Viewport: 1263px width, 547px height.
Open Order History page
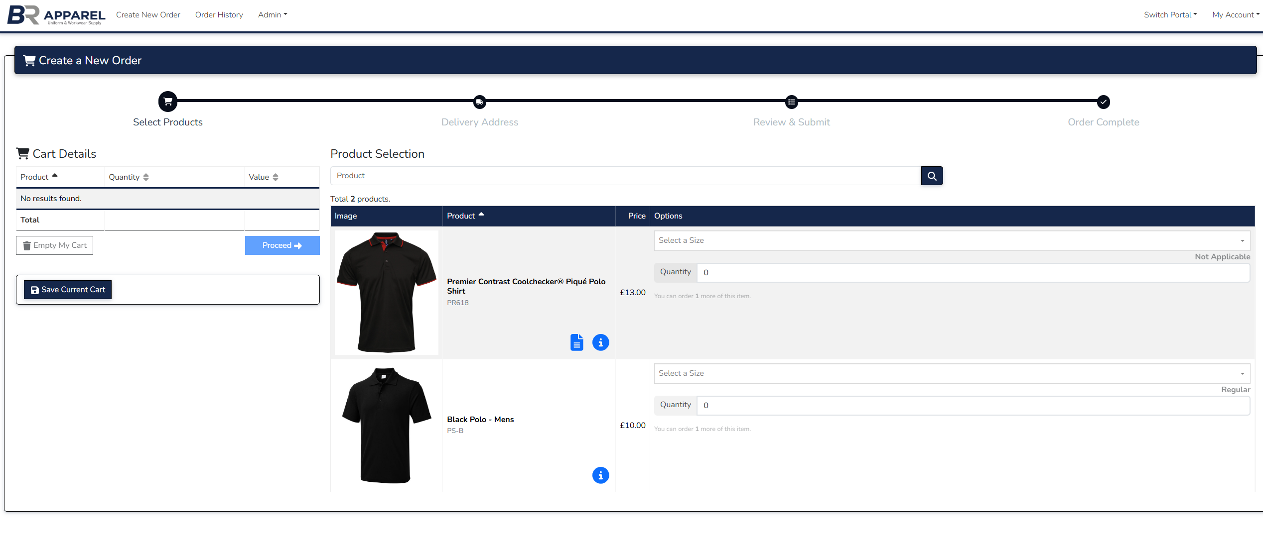(219, 15)
